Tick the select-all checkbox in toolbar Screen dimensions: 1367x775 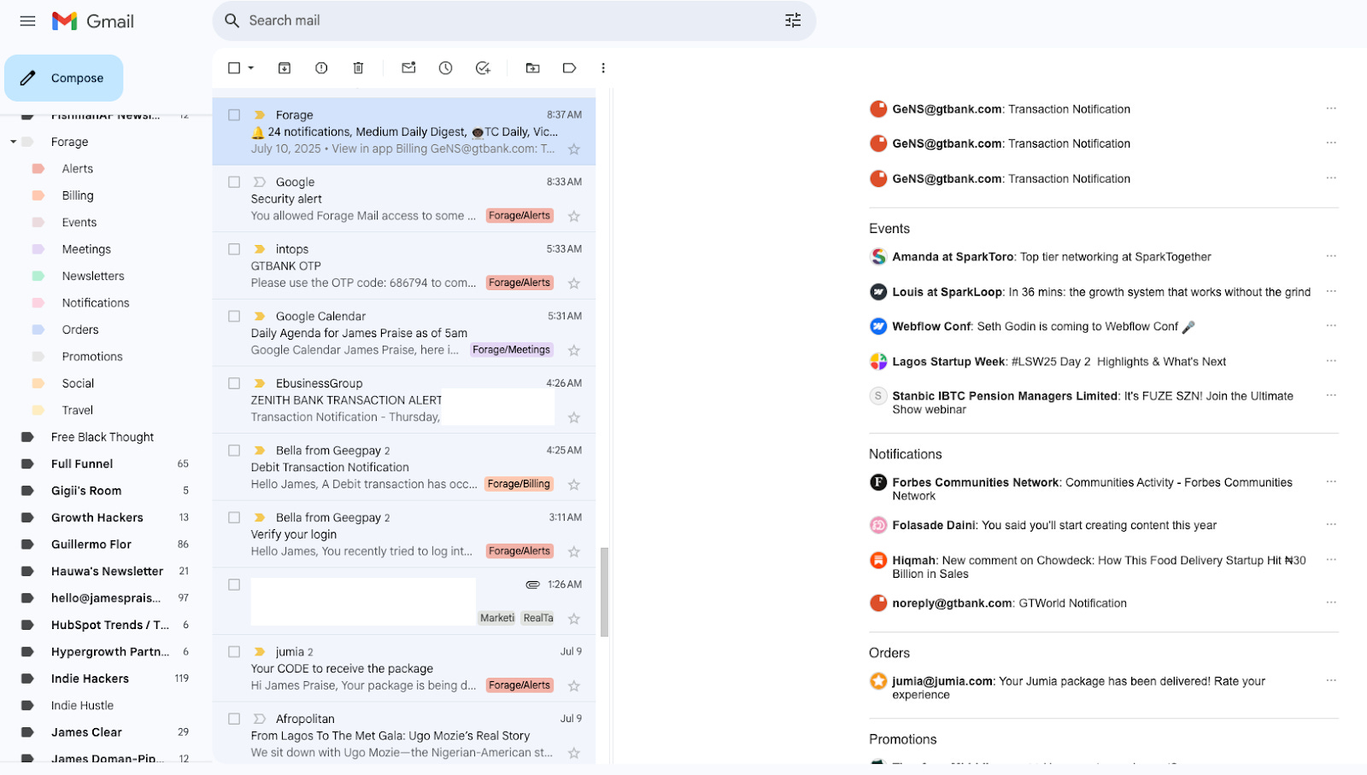tap(234, 68)
